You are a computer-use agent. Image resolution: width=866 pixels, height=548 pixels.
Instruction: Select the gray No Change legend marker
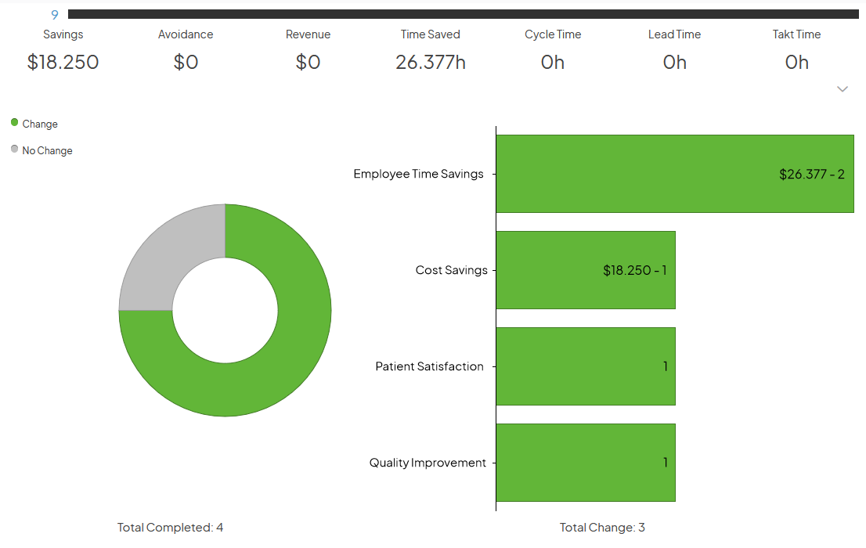pyautogui.click(x=13, y=150)
